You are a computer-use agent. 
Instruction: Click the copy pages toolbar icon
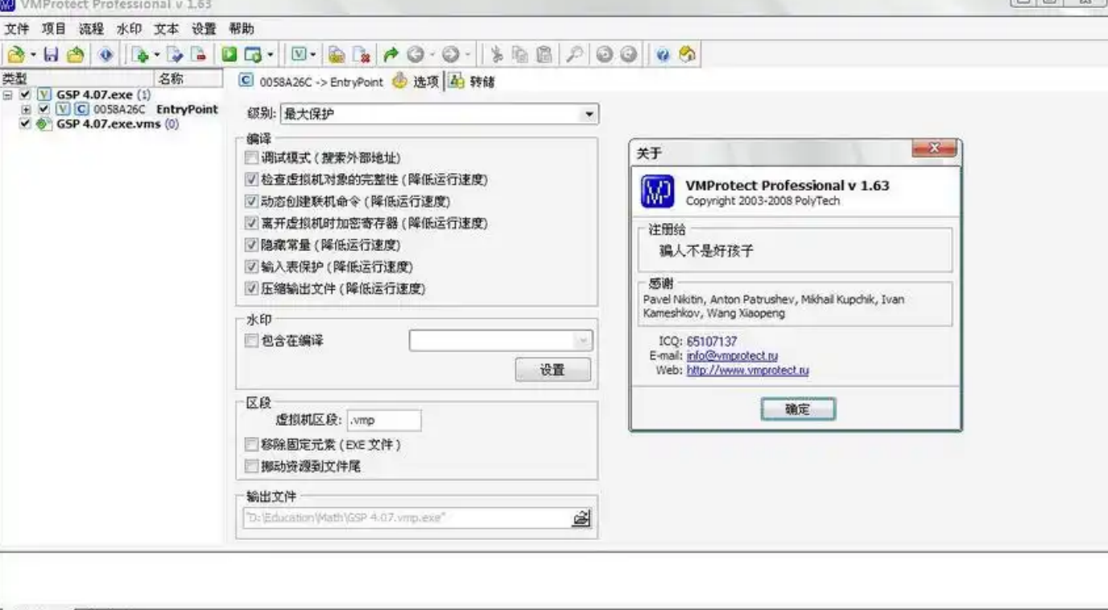click(x=520, y=55)
